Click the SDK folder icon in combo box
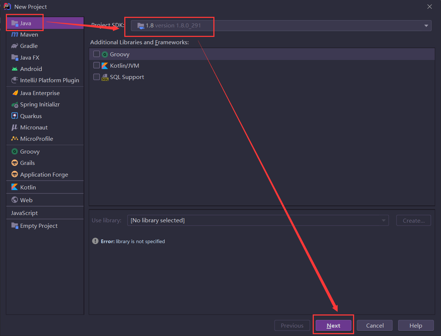 coord(141,26)
